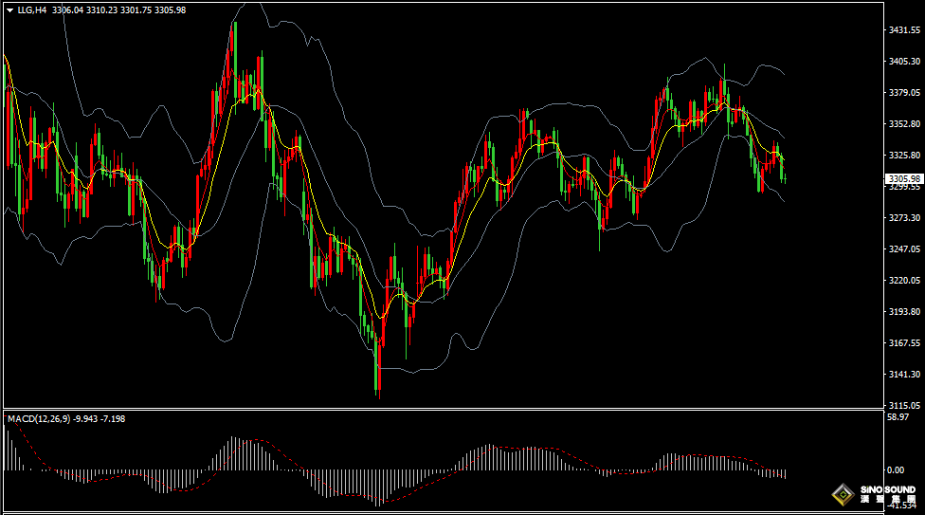Click the 58.97 MACD scale label
Screen dimensions: 925x515
click(897, 416)
